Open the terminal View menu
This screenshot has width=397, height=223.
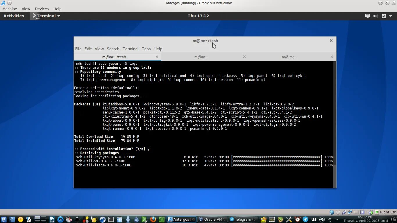point(99,49)
